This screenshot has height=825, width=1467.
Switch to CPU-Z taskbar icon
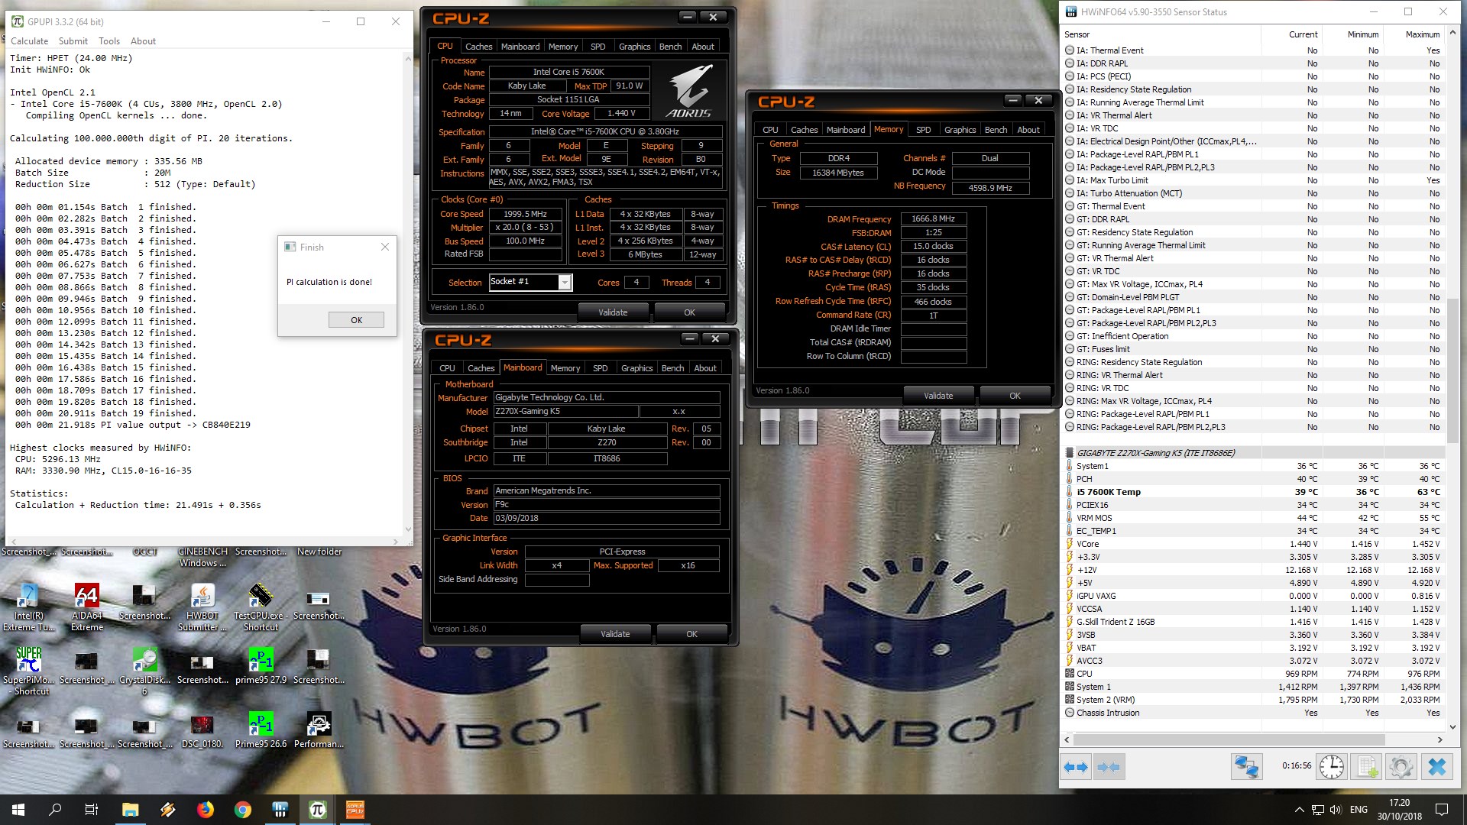(355, 810)
